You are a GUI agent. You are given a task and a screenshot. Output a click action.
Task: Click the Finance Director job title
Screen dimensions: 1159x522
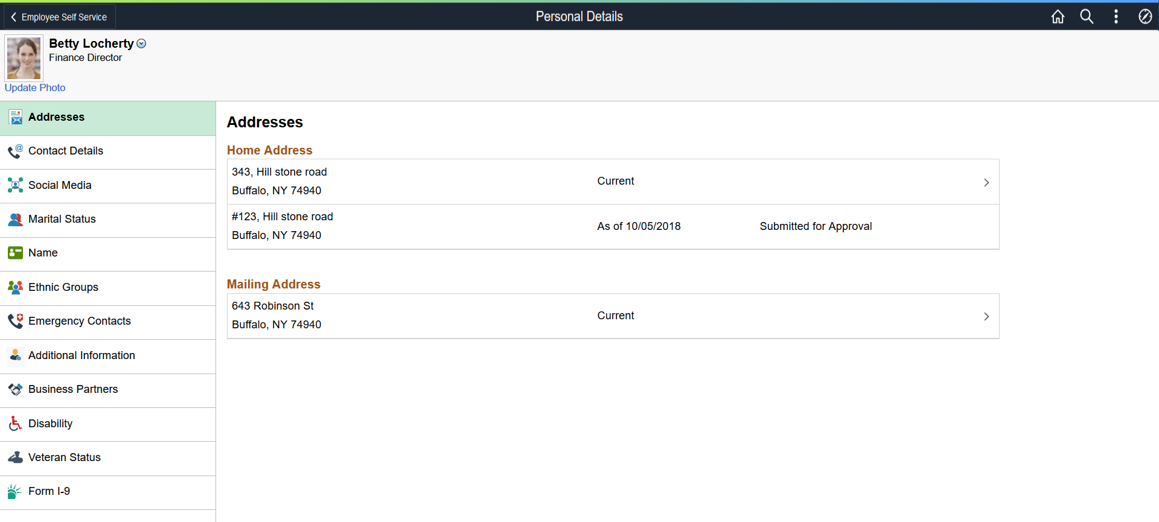[x=85, y=57]
